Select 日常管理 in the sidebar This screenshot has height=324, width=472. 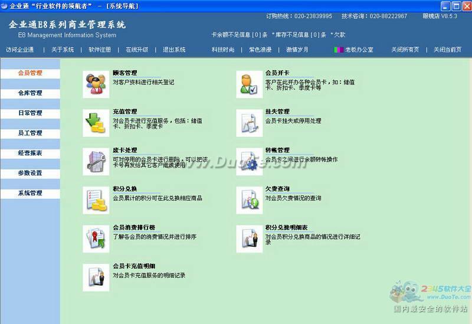click(x=30, y=113)
